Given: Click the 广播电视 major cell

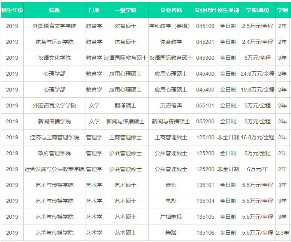Looking at the screenshot, I should pos(171,217).
